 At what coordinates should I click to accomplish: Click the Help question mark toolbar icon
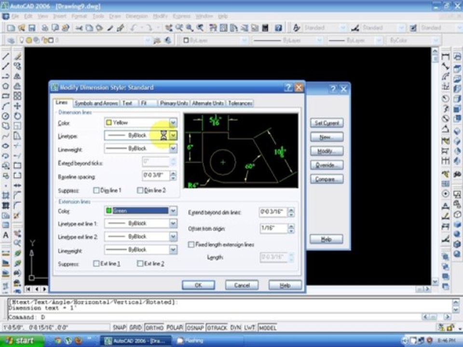(278, 28)
